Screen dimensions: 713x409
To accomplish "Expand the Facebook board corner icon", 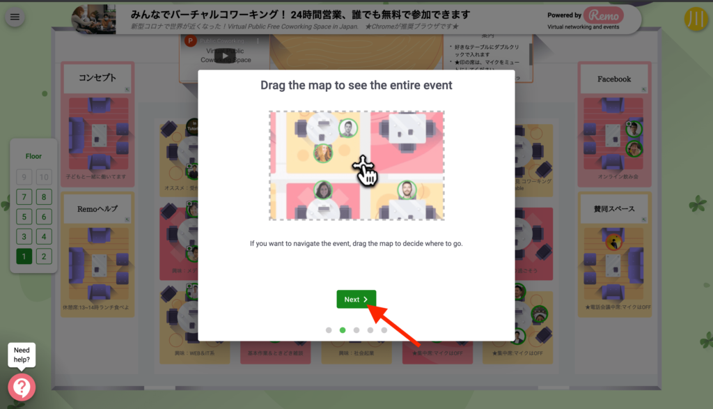I will [x=644, y=90].
